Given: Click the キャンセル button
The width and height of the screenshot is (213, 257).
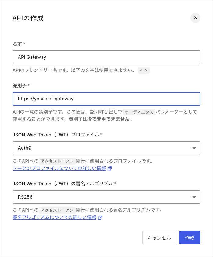Looking at the screenshot, I should point(159,237).
